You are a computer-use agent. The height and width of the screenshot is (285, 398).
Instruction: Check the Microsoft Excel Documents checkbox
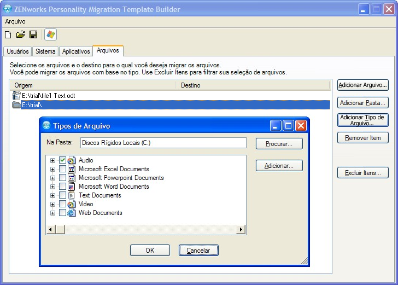click(x=62, y=169)
